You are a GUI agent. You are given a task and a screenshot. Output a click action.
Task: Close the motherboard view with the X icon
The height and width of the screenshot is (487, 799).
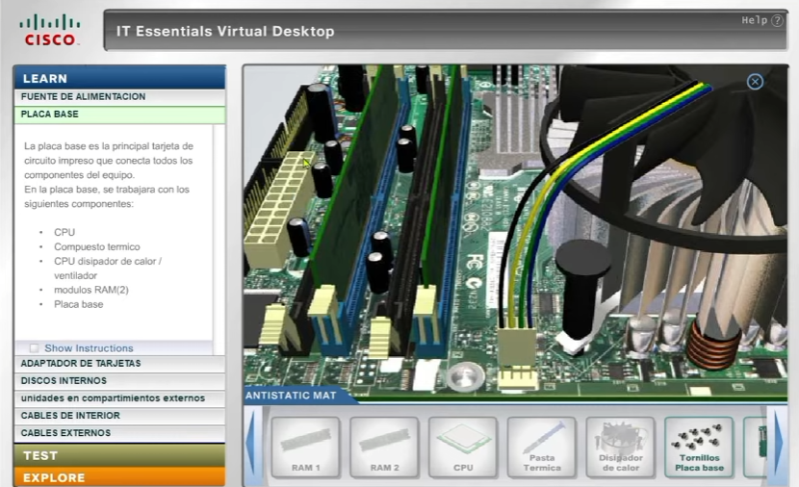755,82
